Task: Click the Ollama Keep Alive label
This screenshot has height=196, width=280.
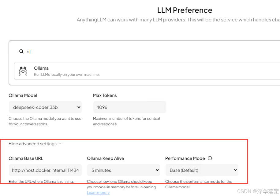Action: [105, 158]
